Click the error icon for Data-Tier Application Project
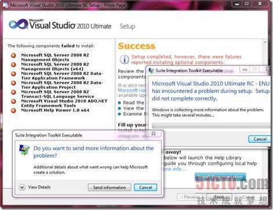 (x=13, y=83)
